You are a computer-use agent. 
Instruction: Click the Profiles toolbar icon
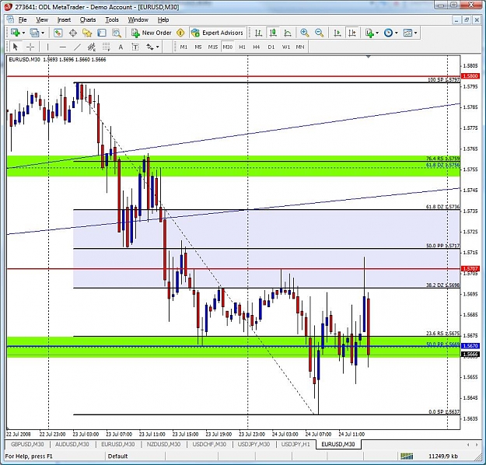(33, 33)
